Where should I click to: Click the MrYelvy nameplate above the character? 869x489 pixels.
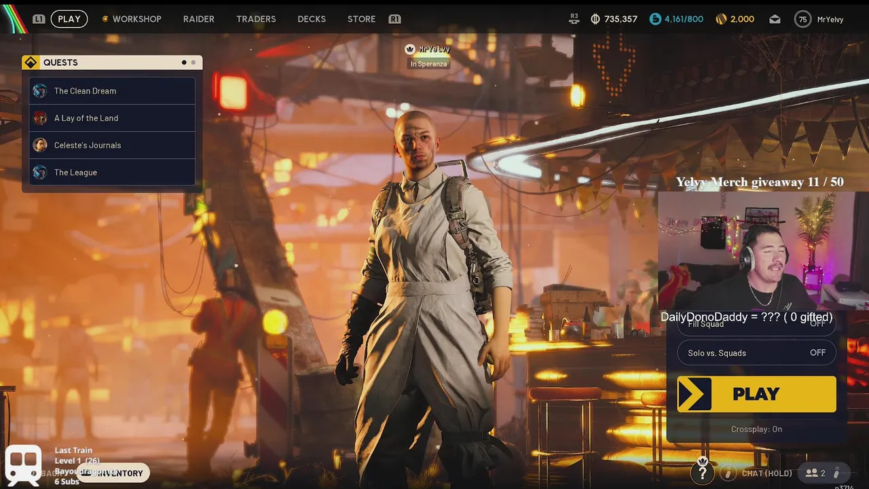434,49
